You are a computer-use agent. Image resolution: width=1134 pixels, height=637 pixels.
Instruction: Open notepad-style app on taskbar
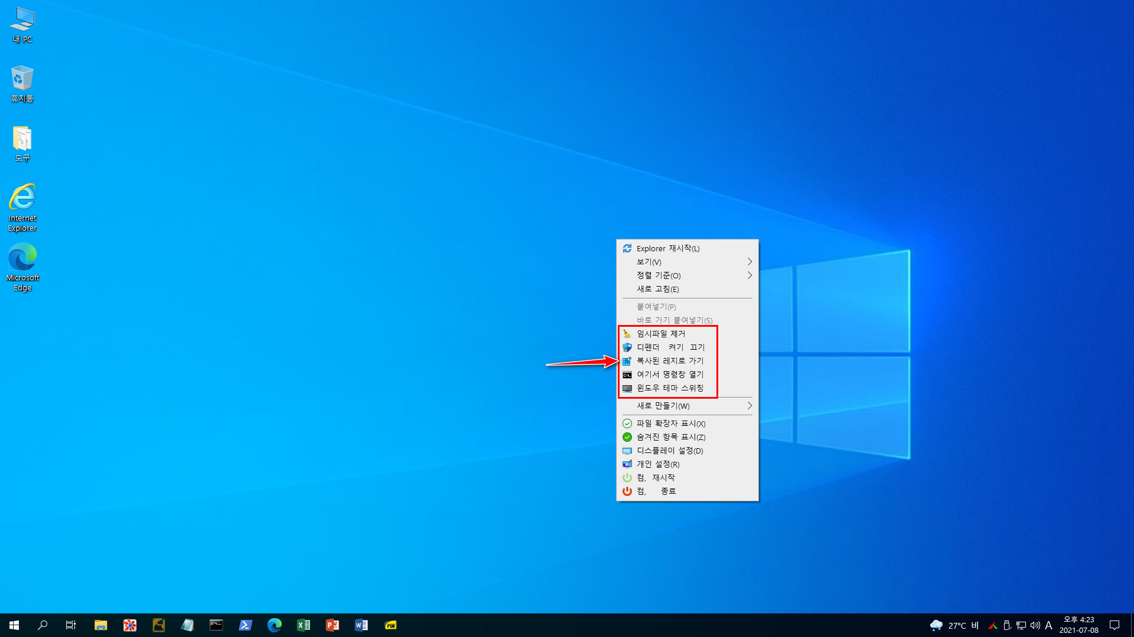(x=188, y=625)
